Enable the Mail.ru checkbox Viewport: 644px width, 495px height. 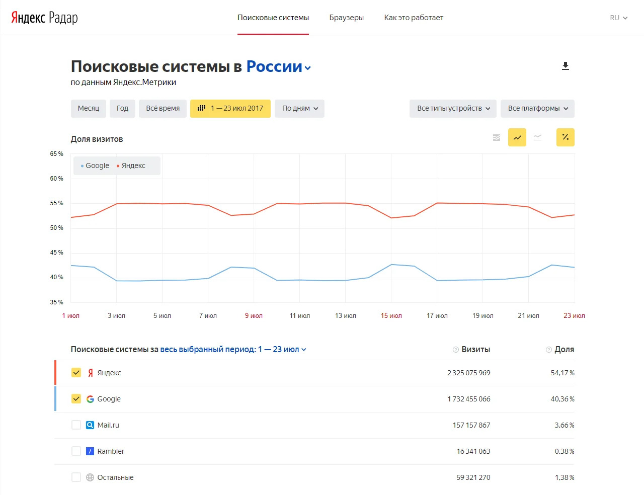(x=76, y=425)
